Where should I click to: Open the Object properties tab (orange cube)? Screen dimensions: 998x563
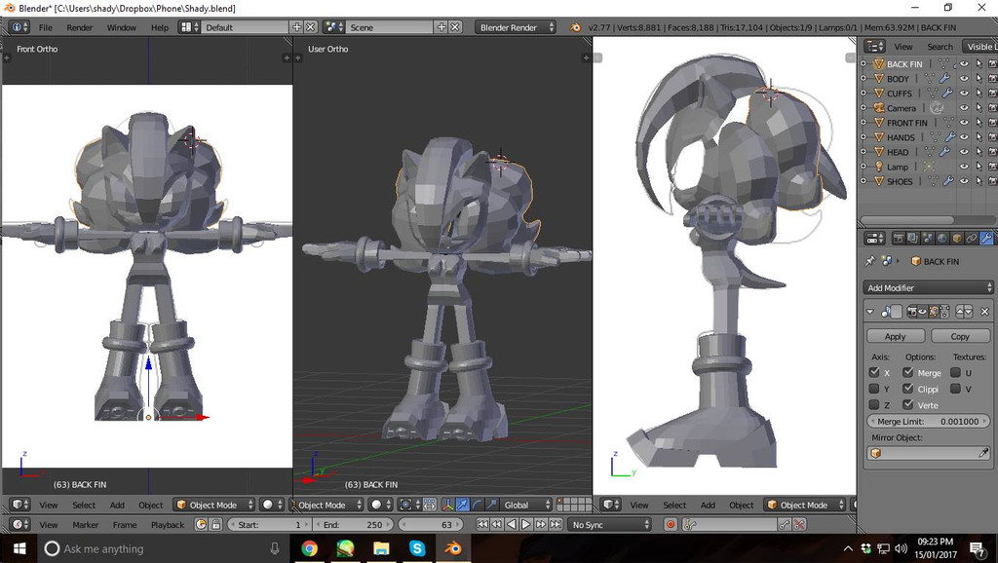click(x=957, y=239)
